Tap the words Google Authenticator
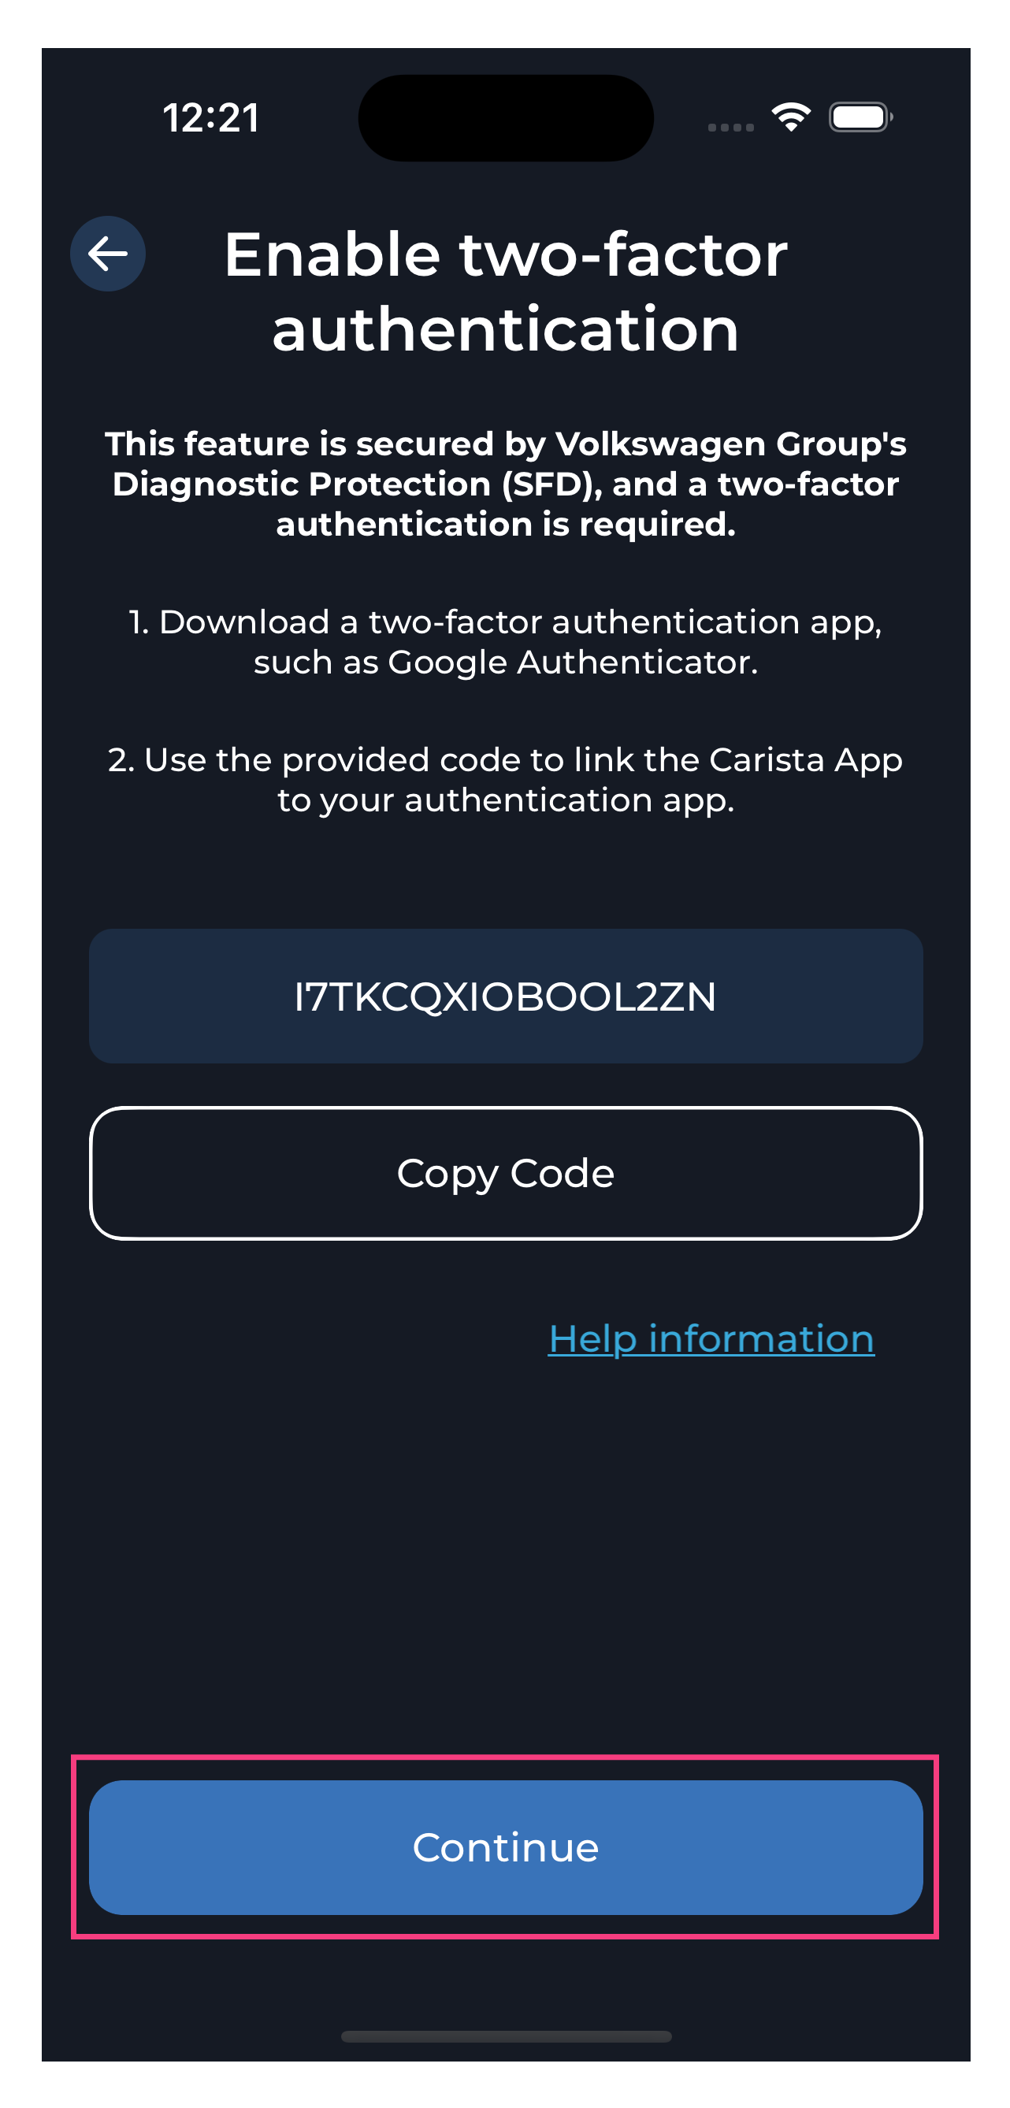 pyautogui.click(x=572, y=662)
